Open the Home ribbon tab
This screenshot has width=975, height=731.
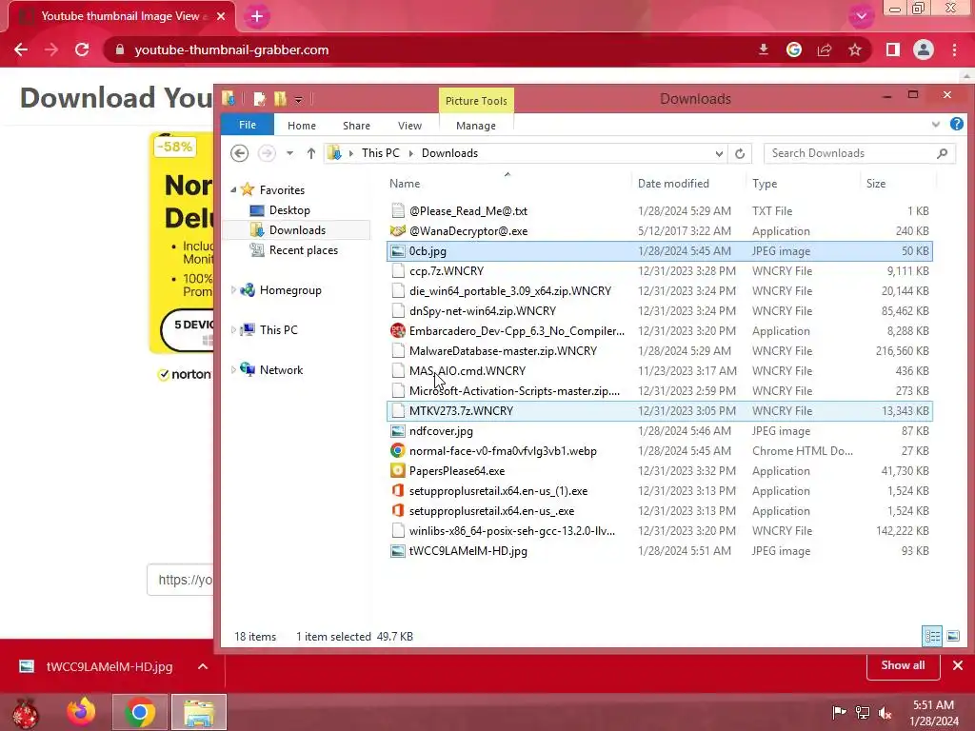(302, 126)
